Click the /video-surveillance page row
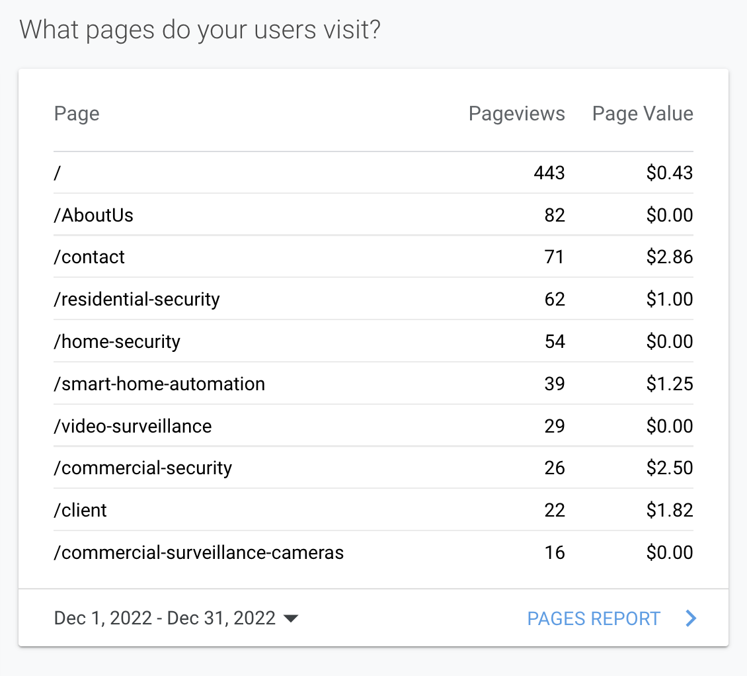The width and height of the screenshot is (747, 676). (x=133, y=427)
